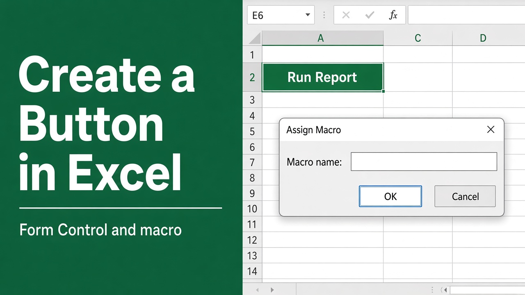Click the vertical dots beside Name Box

(x=324, y=15)
